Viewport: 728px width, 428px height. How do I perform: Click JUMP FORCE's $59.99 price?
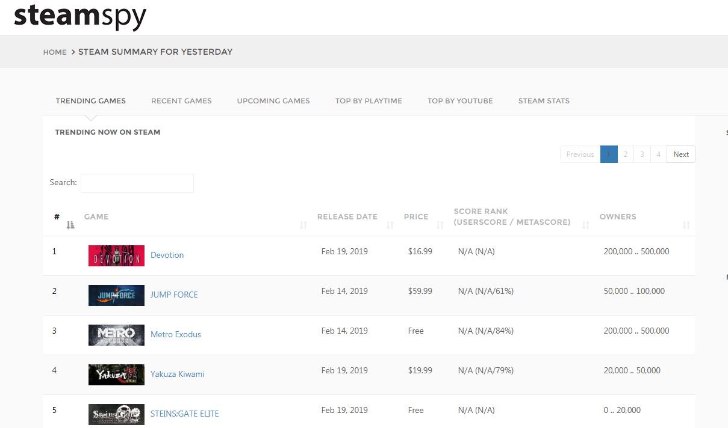pos(420,291)
